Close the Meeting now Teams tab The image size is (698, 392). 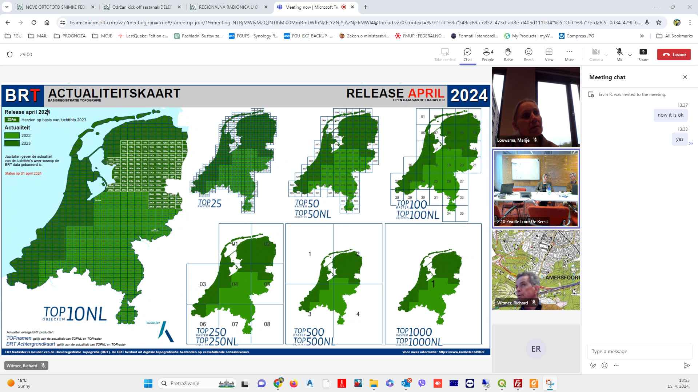pos(352,7)
